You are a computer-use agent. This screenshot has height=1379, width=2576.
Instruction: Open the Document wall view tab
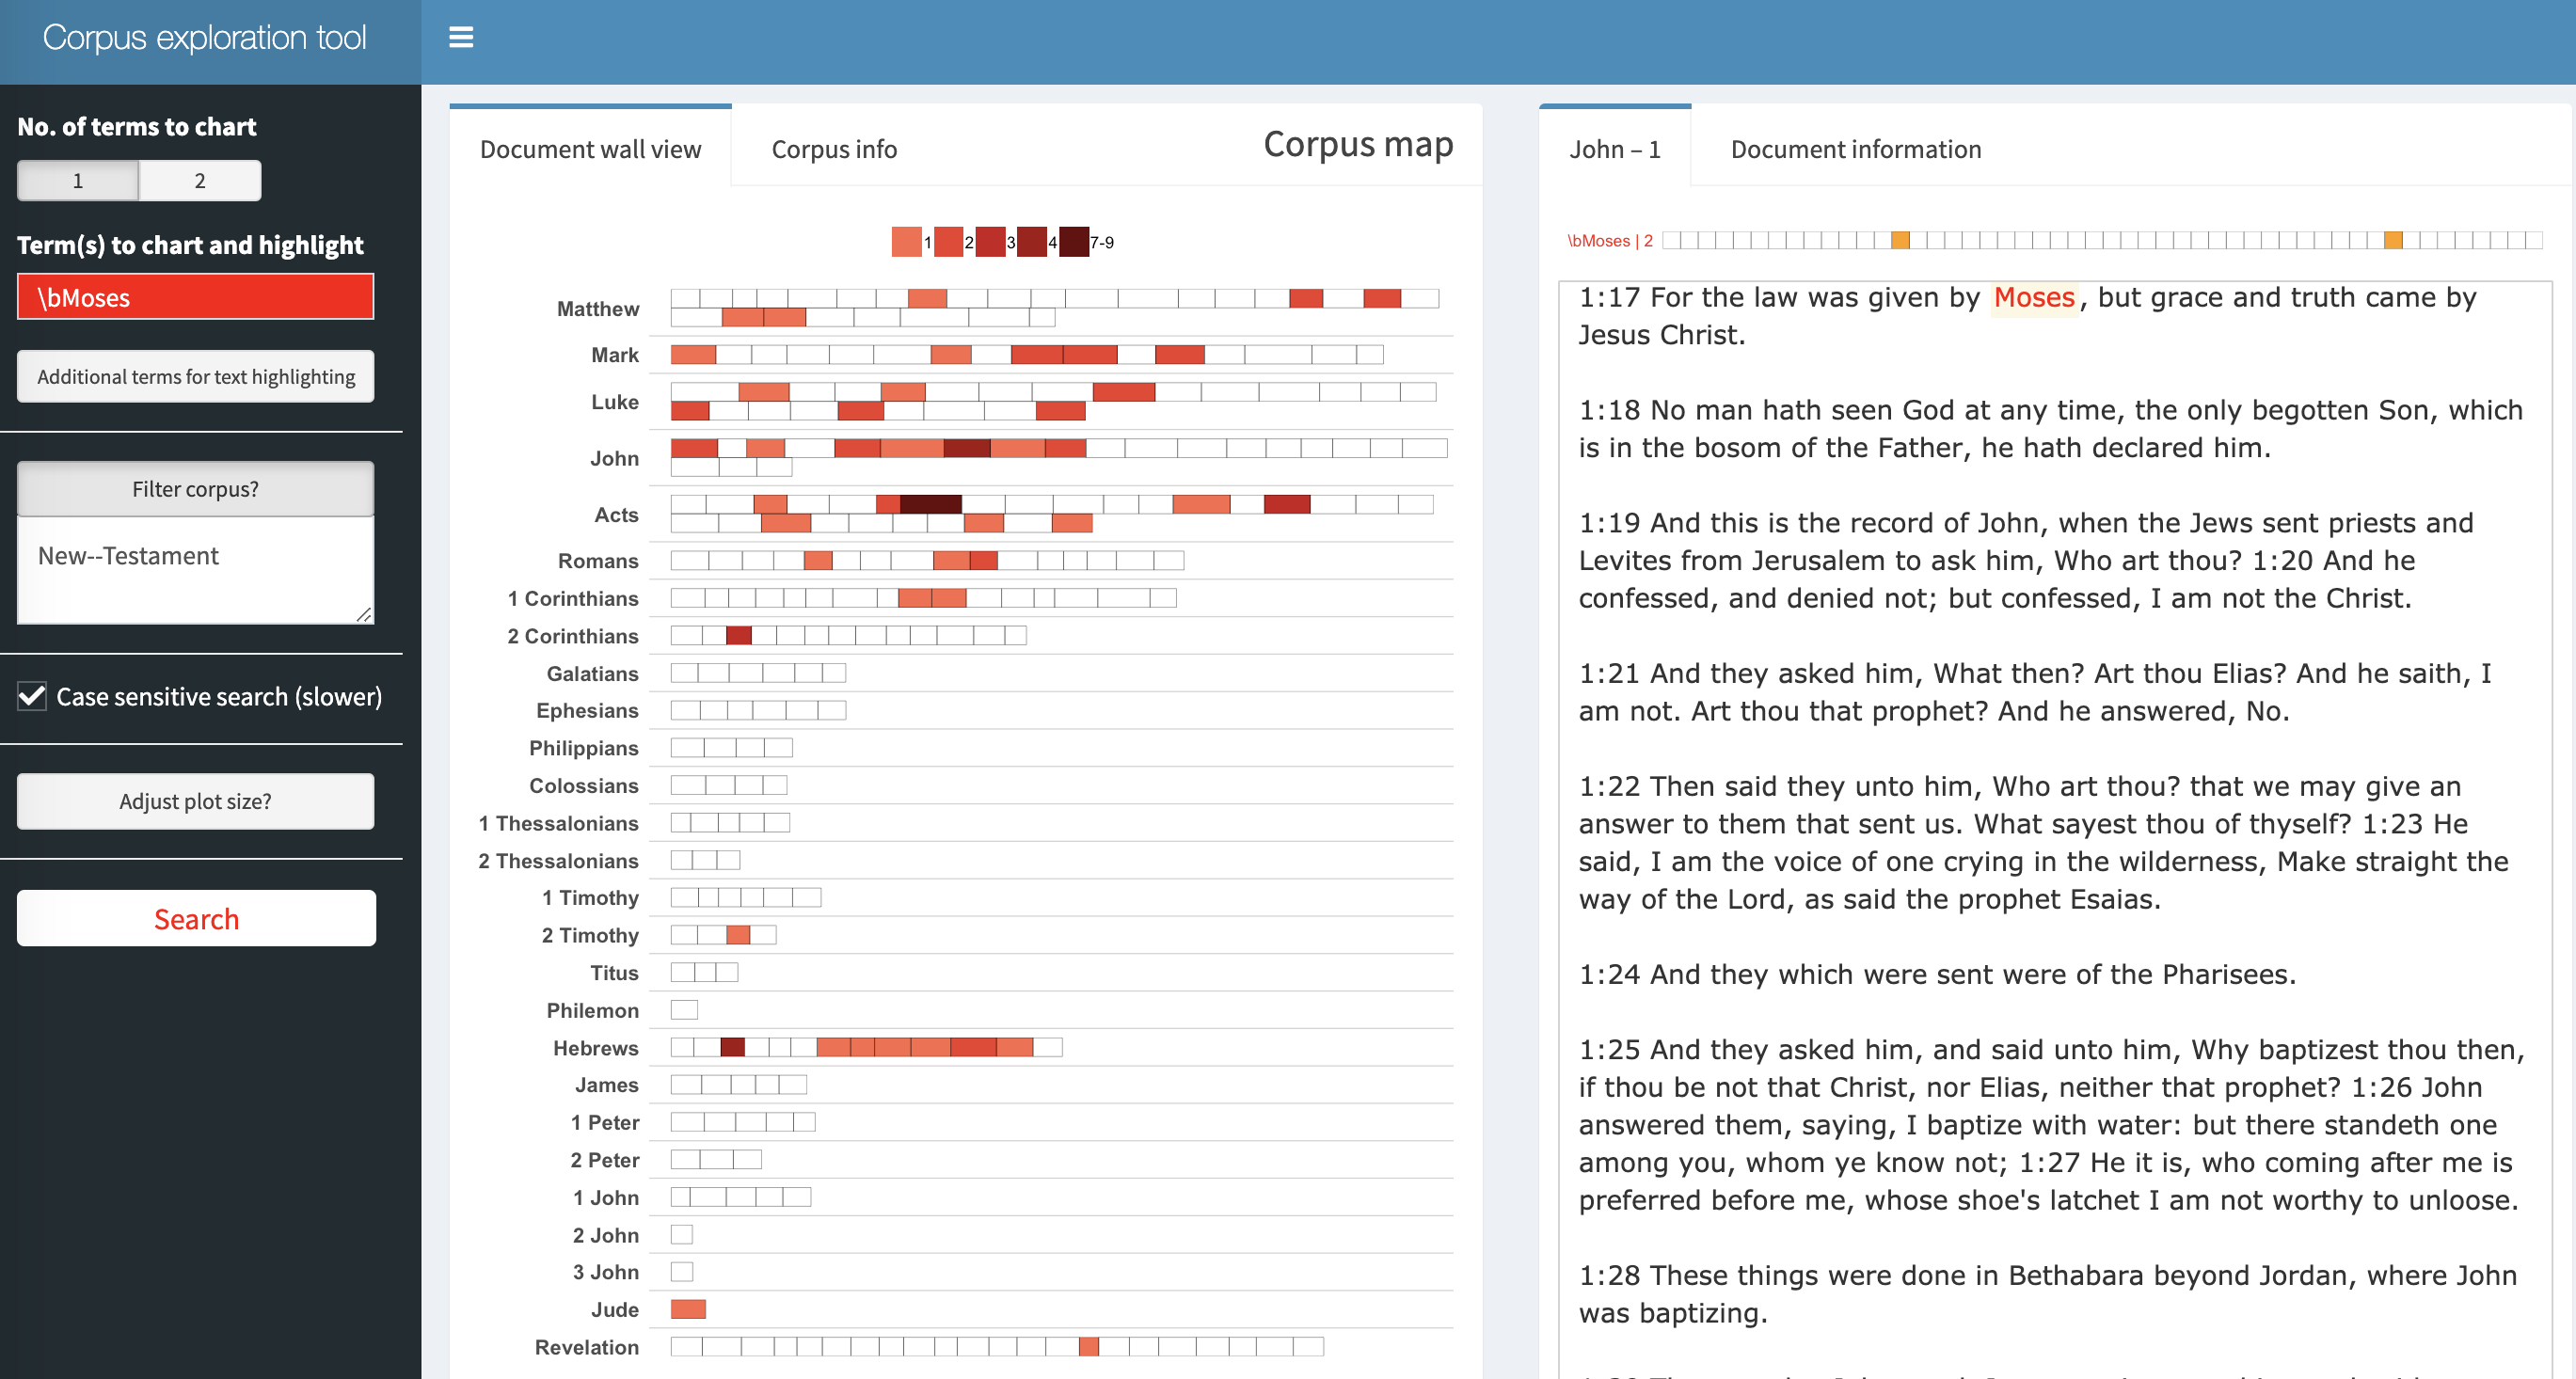590,149
